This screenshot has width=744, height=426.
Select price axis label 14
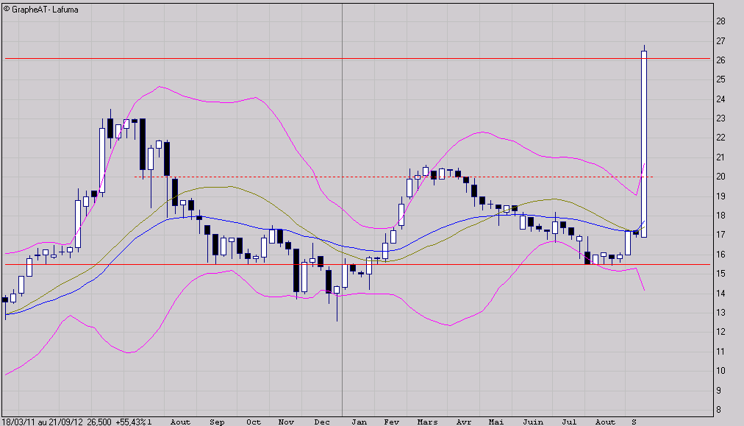click(720, 293)
